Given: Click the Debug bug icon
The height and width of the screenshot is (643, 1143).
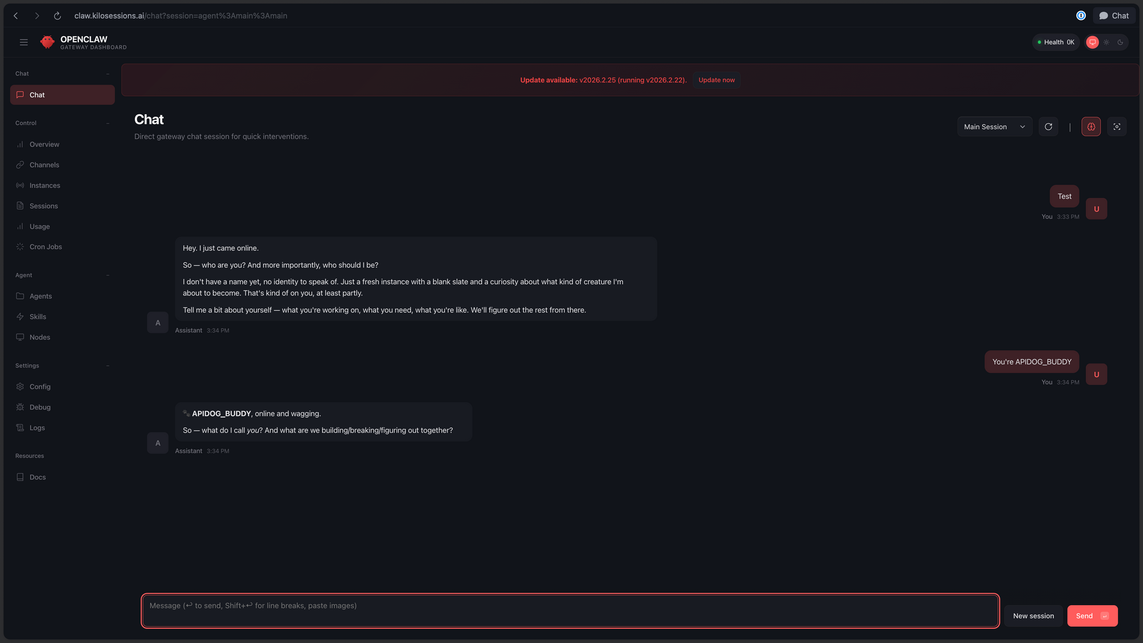Looking at the screenshot, I should pos(20,408).
